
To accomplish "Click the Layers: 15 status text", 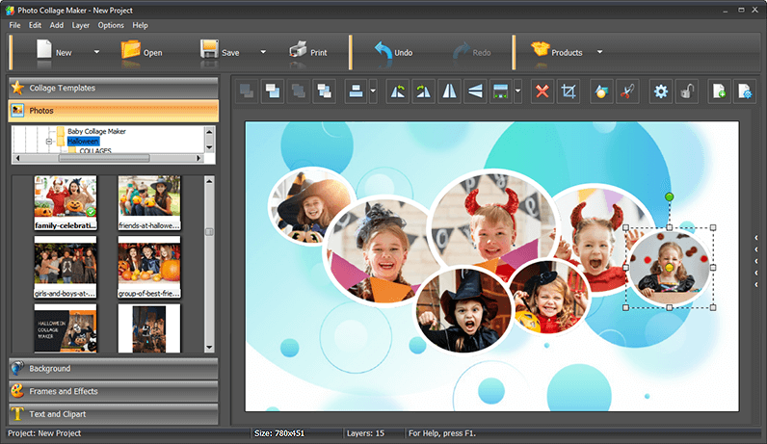I will click(x=365, y=433).
